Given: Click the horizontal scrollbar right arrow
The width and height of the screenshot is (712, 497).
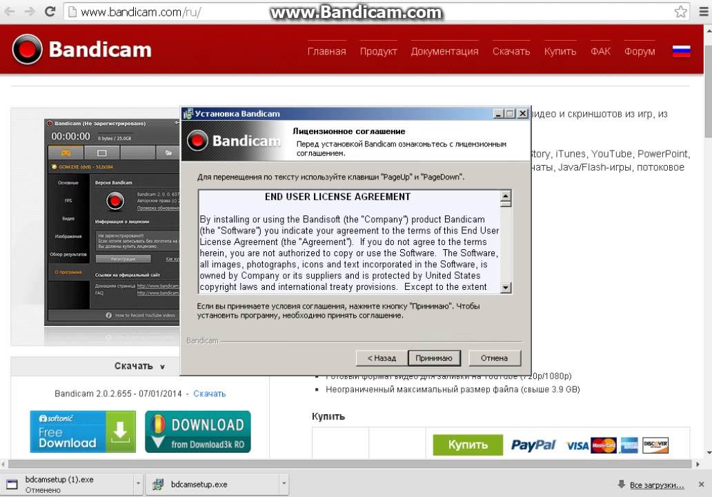Looking at the screenshot, I should click(x=698, y=464).
